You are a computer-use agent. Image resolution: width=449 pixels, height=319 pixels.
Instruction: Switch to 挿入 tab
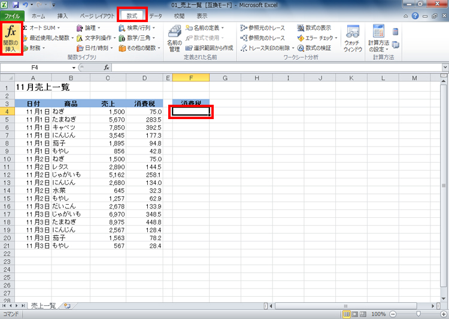[62, 16]
